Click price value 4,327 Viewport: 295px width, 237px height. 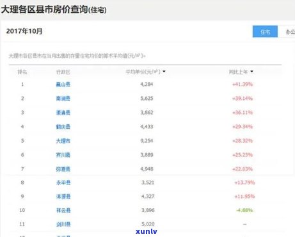click(148, 197)
